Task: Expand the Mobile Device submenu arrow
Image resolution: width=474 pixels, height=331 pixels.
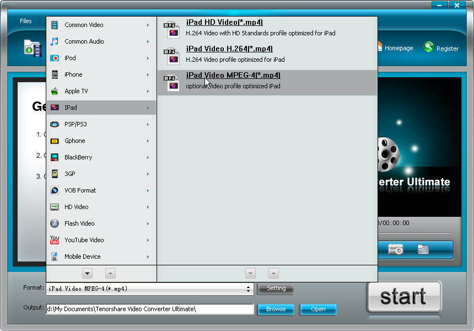Action: (148, 257)
